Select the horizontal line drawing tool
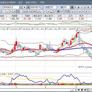Viewport: 92px width, 92px height. tap(18, 12)
